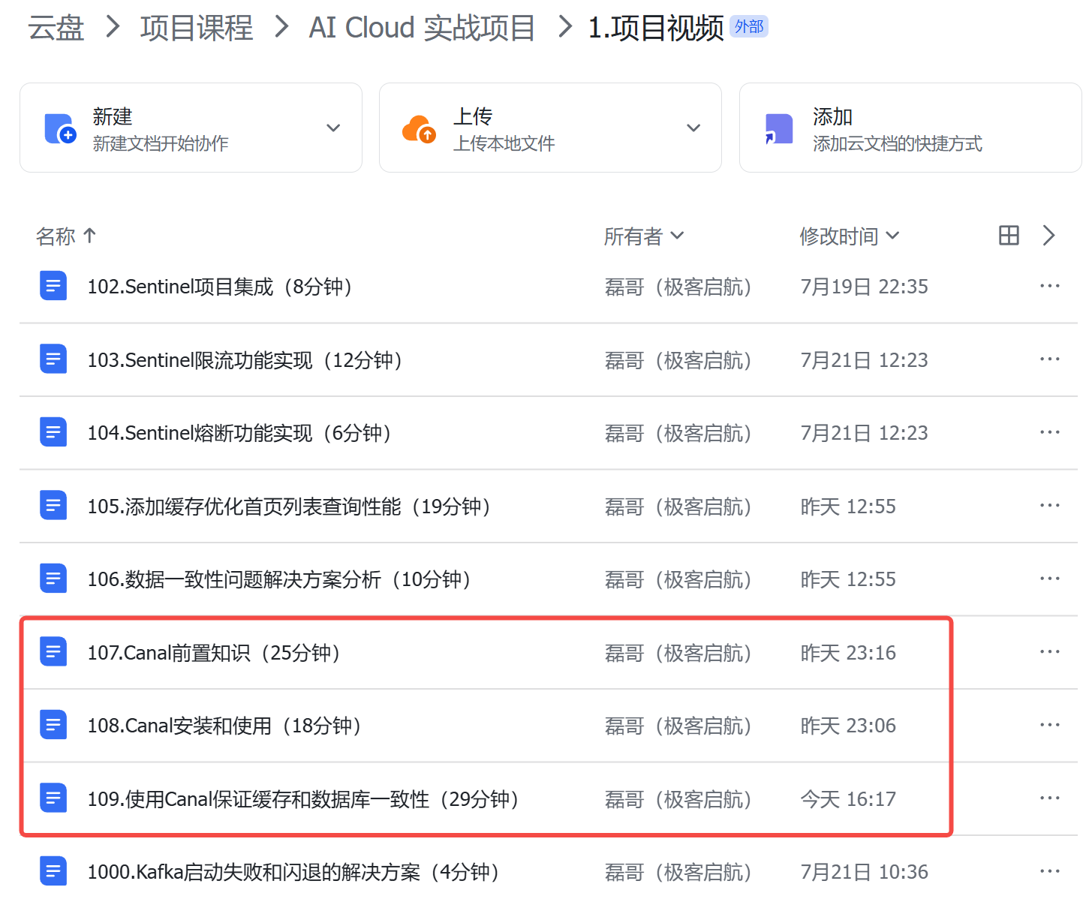Expand the 上传 dropdown arrow
Screen dimensions: 1092x908
693,128
